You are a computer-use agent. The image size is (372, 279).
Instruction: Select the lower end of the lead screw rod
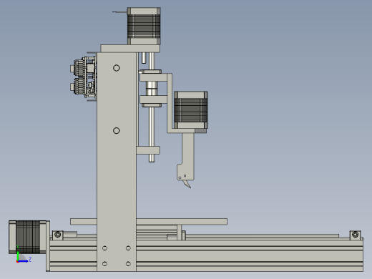pyautogui.click(x=152, y=158)
